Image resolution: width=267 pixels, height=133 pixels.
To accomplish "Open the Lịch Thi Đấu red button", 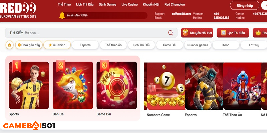I will [233, 33].
